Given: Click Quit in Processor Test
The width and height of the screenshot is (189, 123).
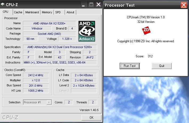Looking at the screenshot, I should (162, 66).
